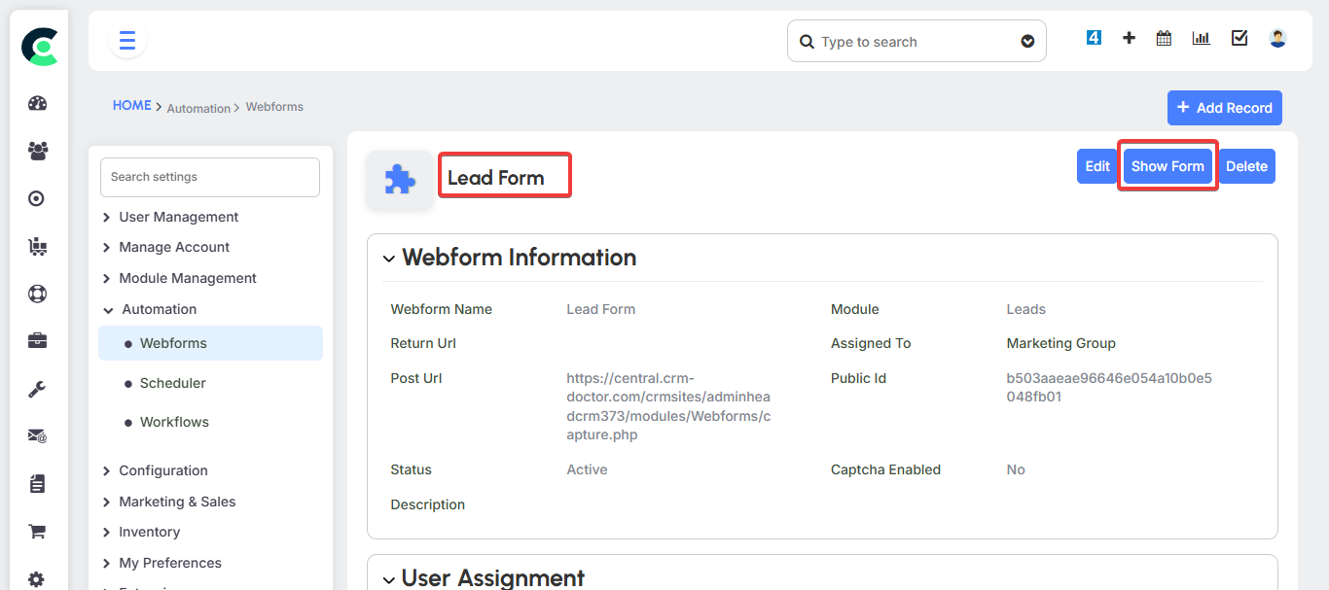Open tasks using the checkbox icon
Viewport: 1329px width, 590px height.
click(1239, 38)
